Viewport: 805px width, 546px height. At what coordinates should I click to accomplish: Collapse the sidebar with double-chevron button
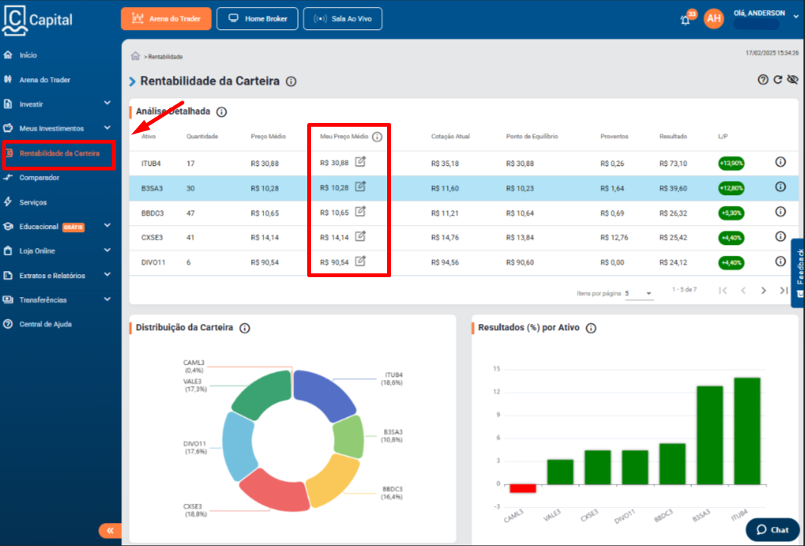pos(110,531)
